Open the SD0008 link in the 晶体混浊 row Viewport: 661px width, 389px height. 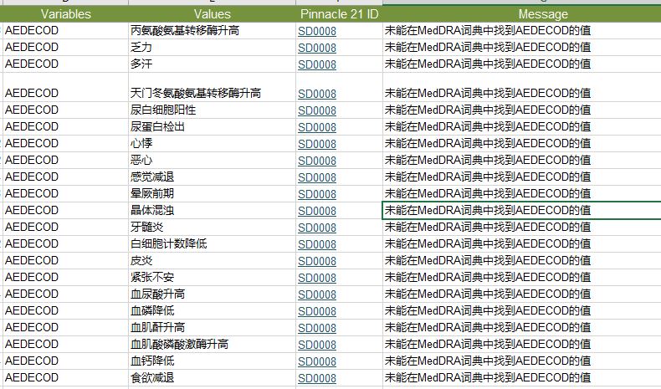tap(317, 211)
